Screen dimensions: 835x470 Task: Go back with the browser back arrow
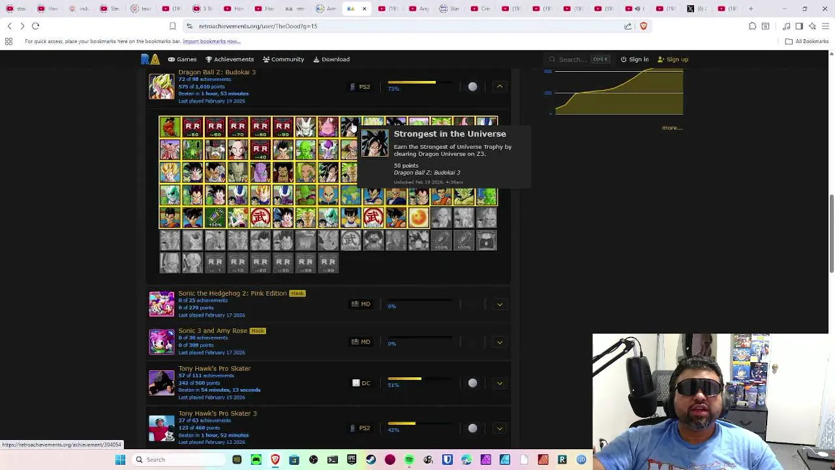(9, 26)
